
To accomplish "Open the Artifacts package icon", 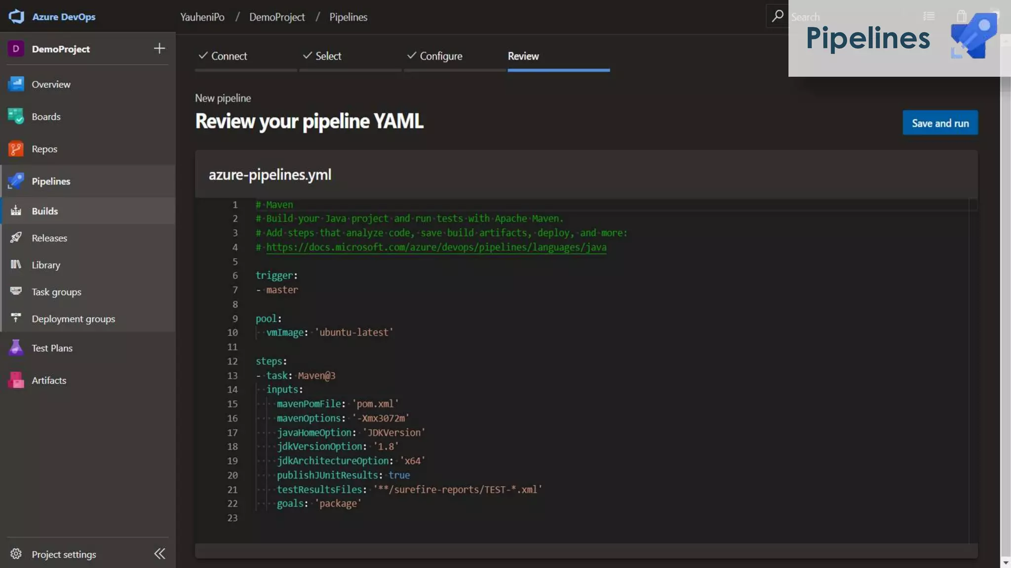I will click(16, 380).
